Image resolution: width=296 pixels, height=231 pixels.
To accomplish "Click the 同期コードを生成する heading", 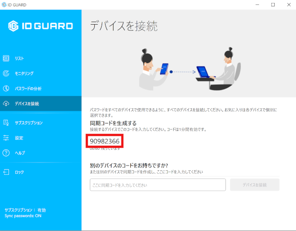I will pyautogui.click(x=113, y=123).
